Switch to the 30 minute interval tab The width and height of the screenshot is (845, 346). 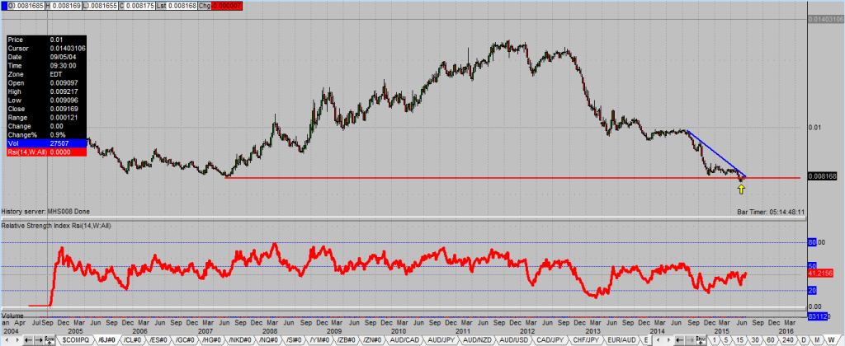pos(755,340)
